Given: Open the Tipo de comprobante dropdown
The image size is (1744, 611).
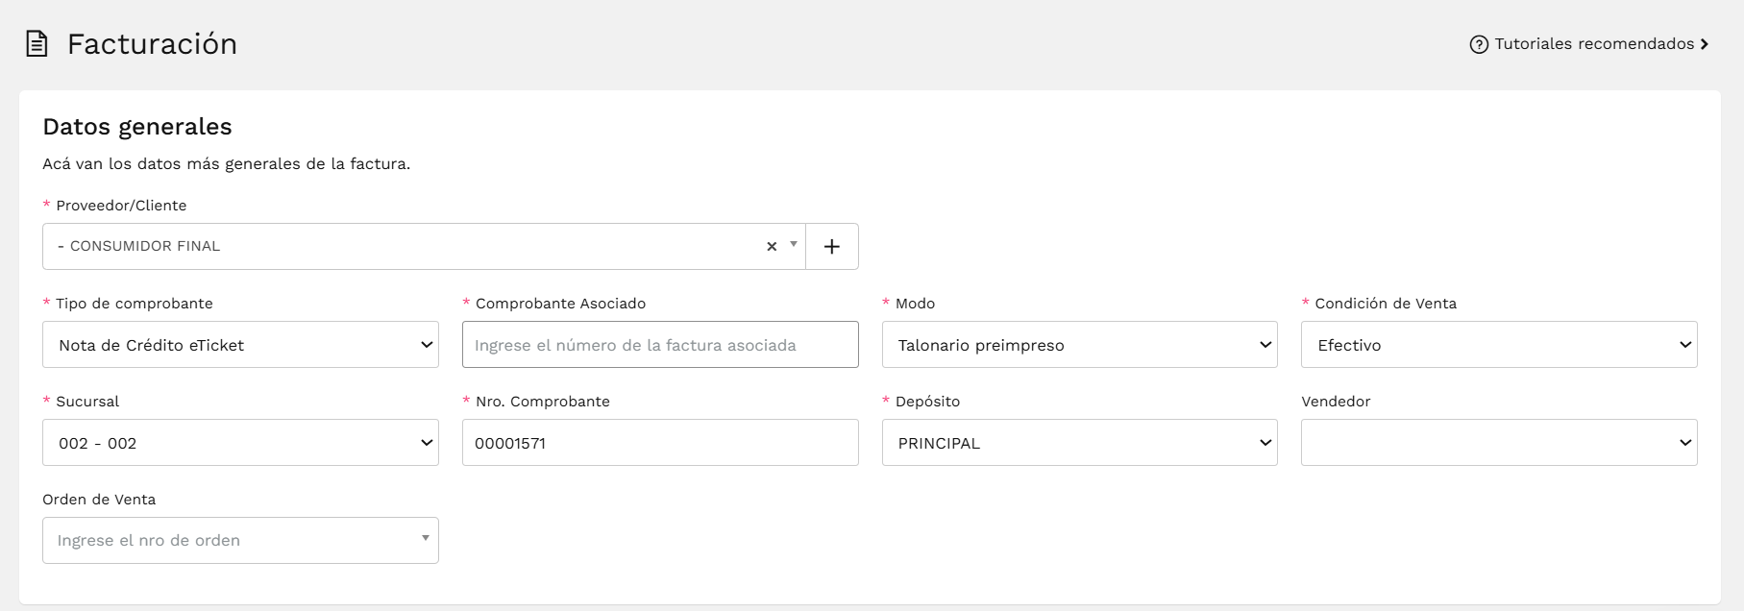Looking at the screenshot, I should [x=240, y=345].
